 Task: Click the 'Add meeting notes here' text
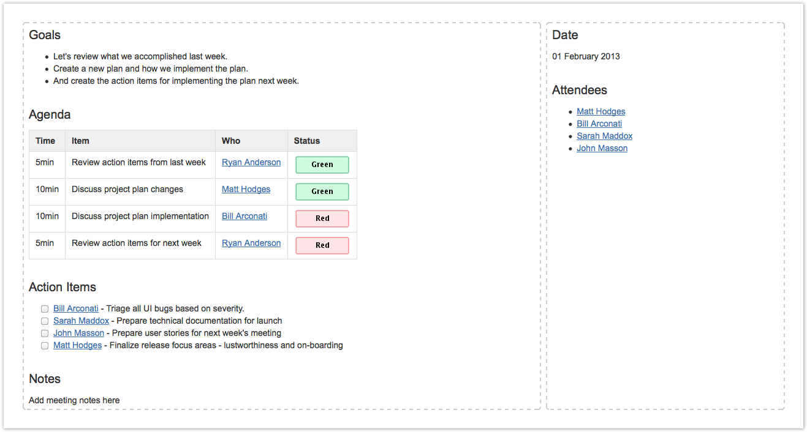(x=74, y=400)
